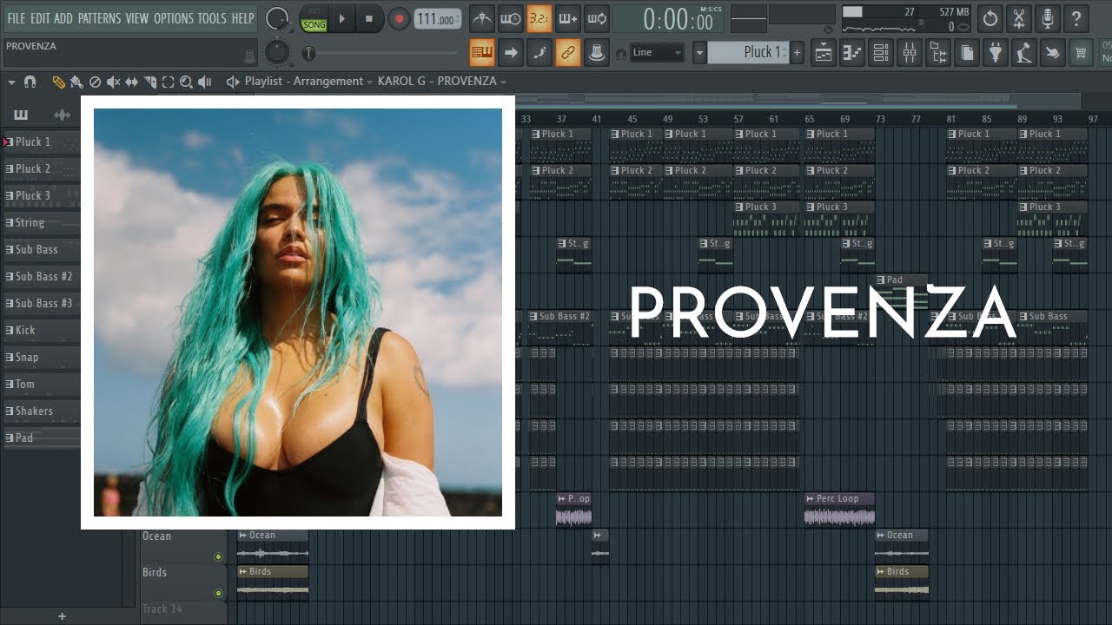Screen dimensions: 1112x625
Task: Select the Zoom magnifier tool
Action: pos(186,82)
